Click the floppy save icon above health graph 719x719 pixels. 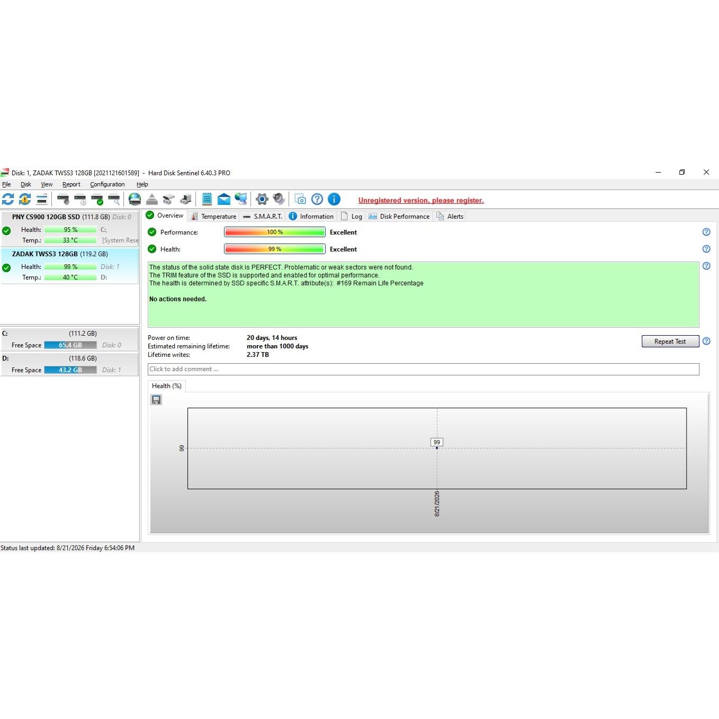(156, 400)
